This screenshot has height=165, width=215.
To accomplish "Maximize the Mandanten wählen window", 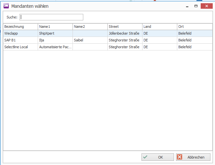I will [x=196, y=6].
